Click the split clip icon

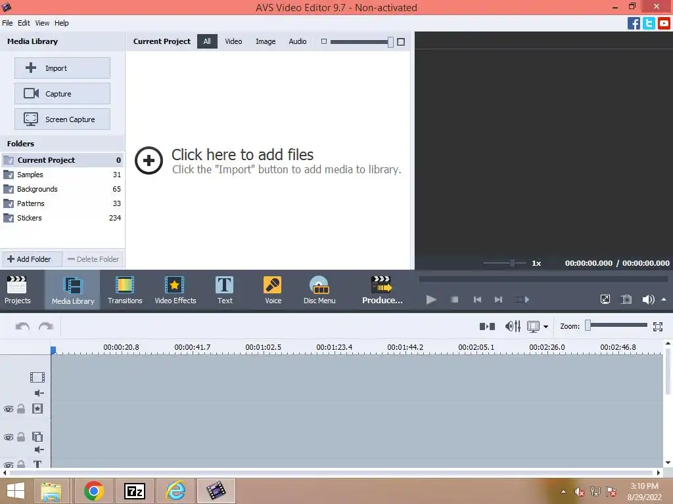coord(487,327)
